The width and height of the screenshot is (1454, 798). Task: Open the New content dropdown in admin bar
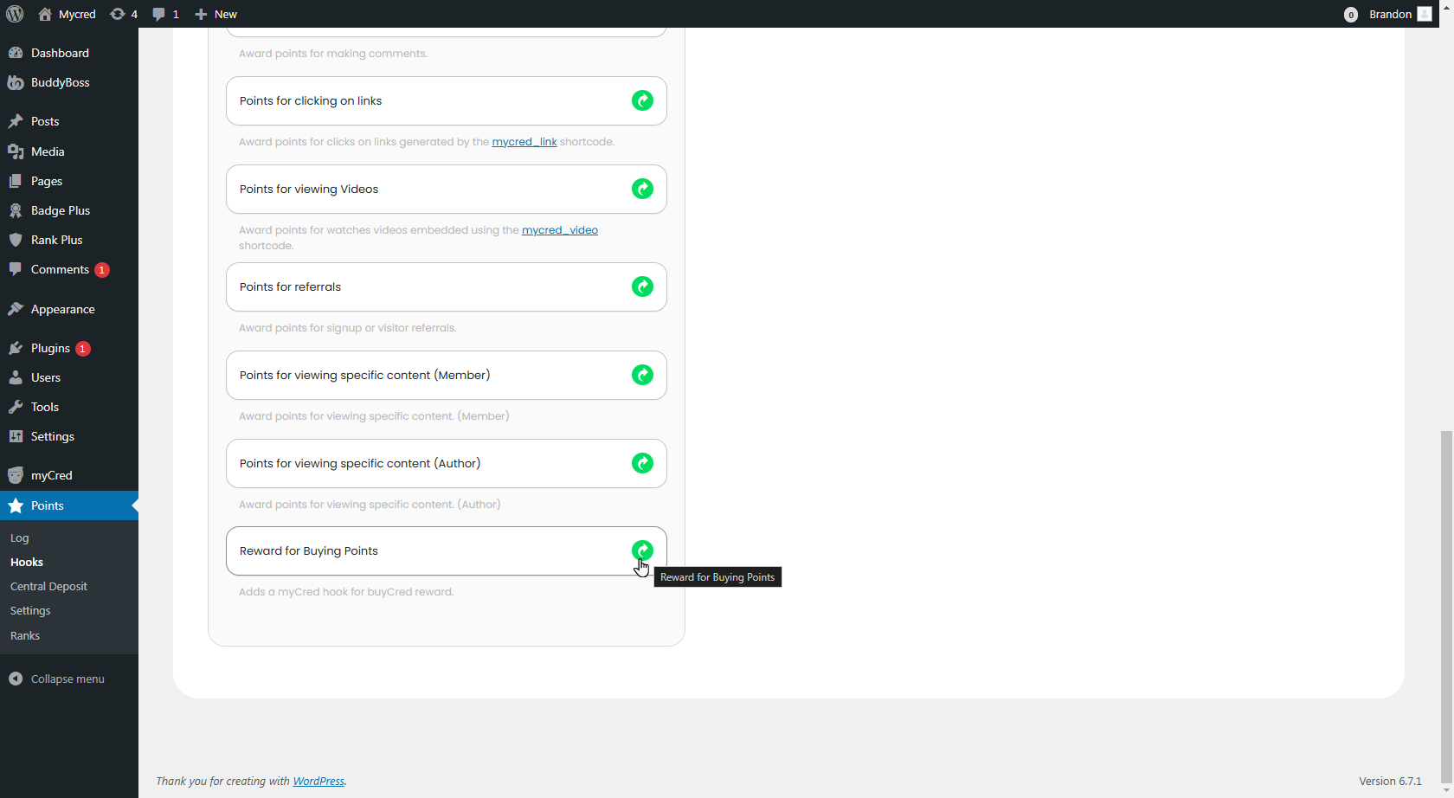pos(216,14)
